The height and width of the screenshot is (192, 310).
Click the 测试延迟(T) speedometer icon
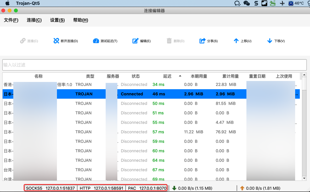(x=96, y=41)
